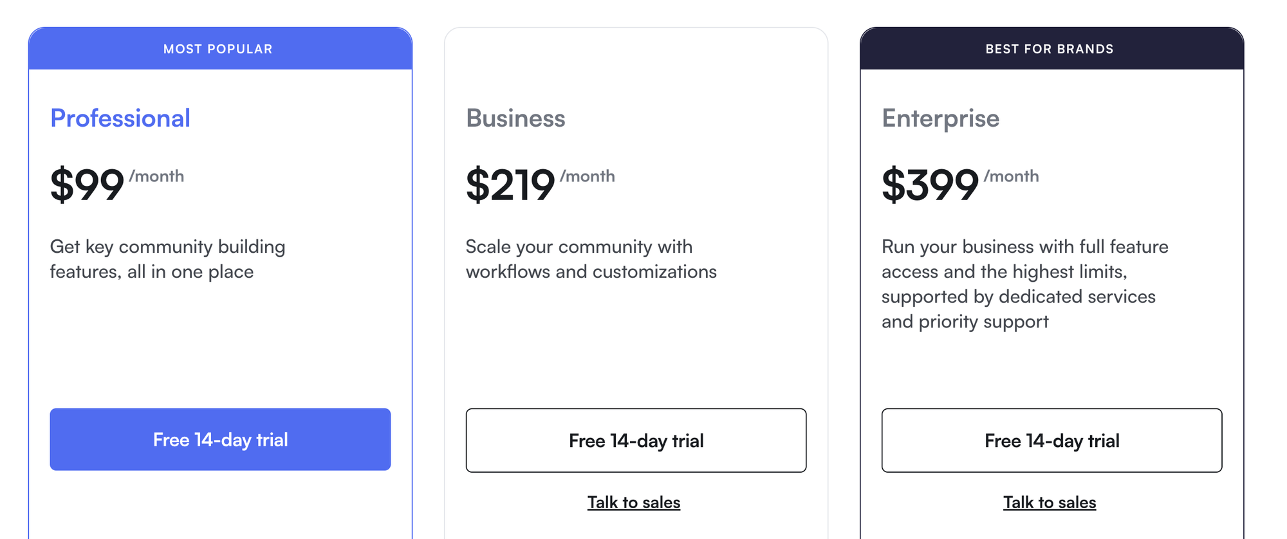Open Talk to sales under the Enterprise plan

(x=1050, y=502)
